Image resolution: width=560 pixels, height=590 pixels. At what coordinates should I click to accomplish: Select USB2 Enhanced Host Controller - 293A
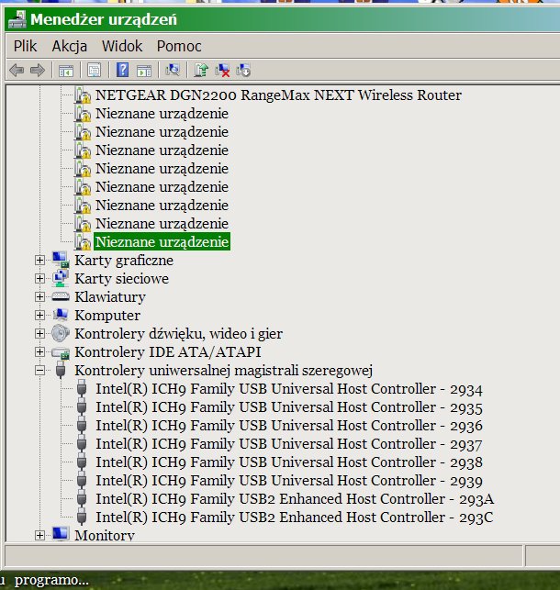coord(295,499)
